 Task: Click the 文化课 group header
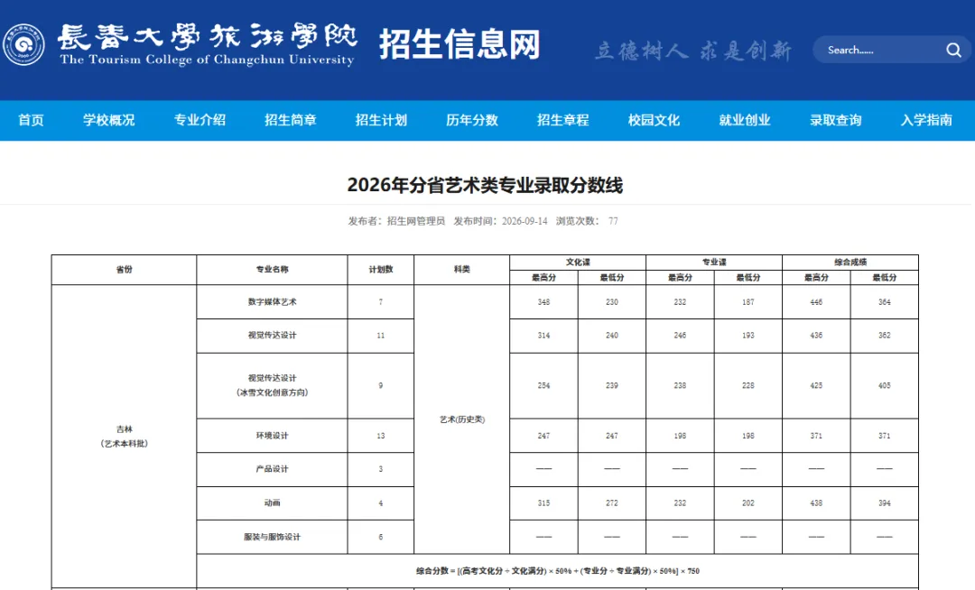pyautogui.click(x=578, y=263)
